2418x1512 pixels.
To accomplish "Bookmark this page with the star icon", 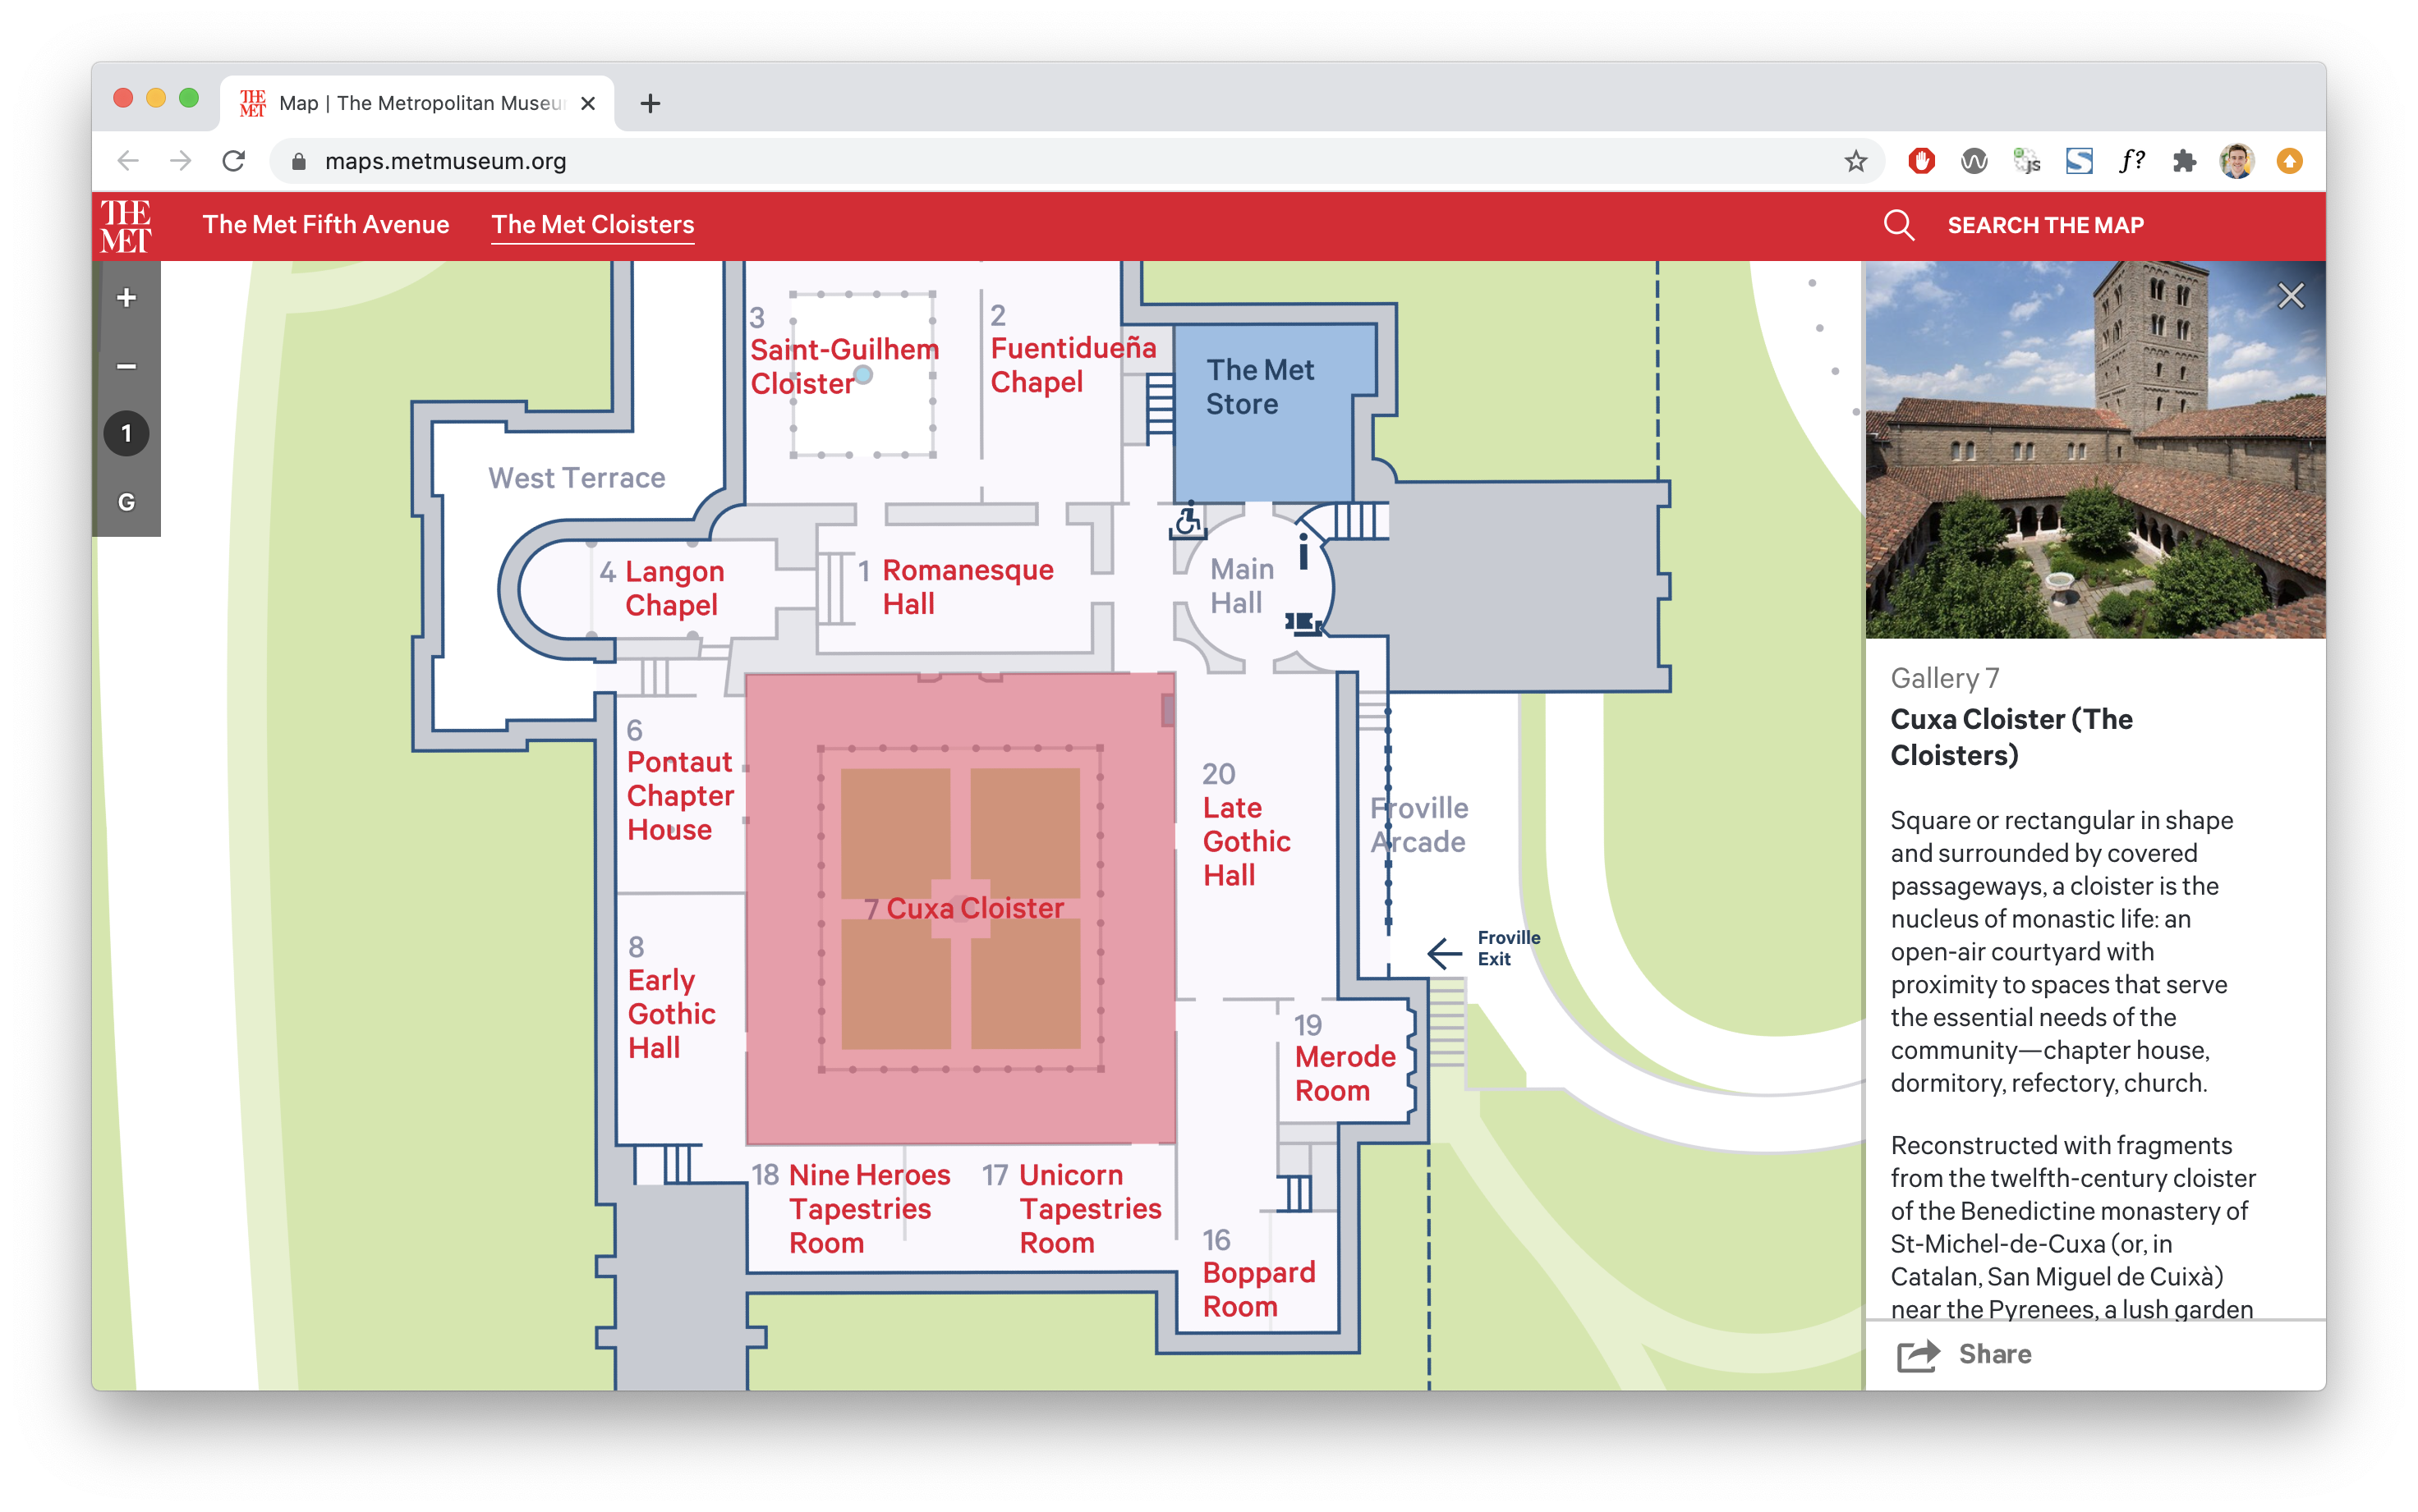I will point(1855,161).
